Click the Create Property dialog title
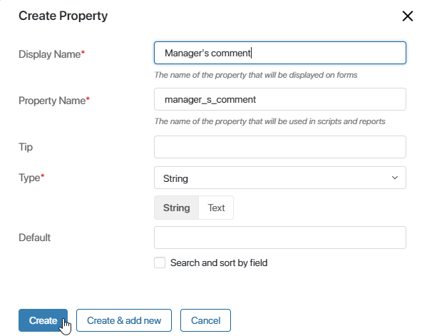 tap(63, 16)
